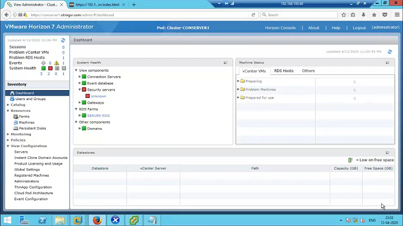Expand the Problem Machines row
403x226 pixels.
coord(238,89)
